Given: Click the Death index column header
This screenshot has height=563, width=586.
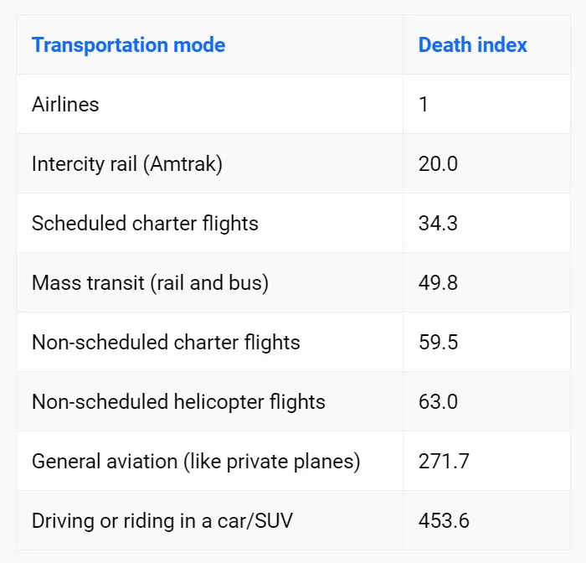Looking at the screenshot, I should [x=473, y=45].
